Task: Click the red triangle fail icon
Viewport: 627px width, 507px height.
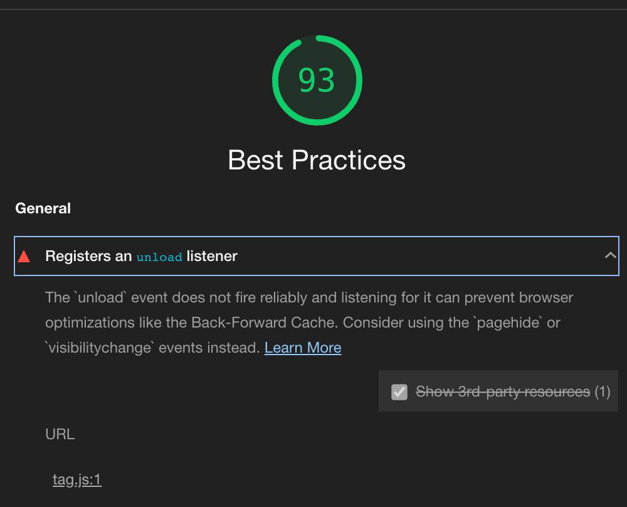Action: click(24, 256)
